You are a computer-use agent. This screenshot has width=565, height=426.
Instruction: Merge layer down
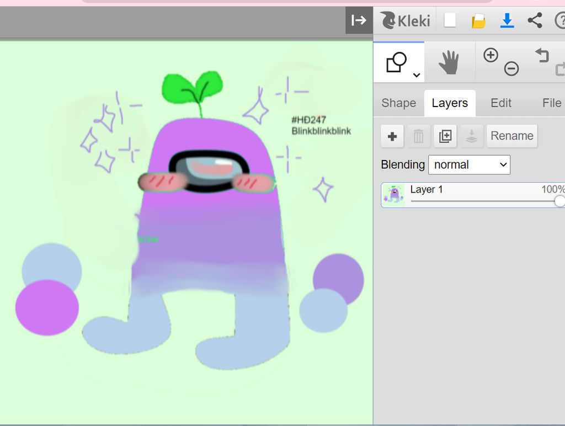point(472,136)
